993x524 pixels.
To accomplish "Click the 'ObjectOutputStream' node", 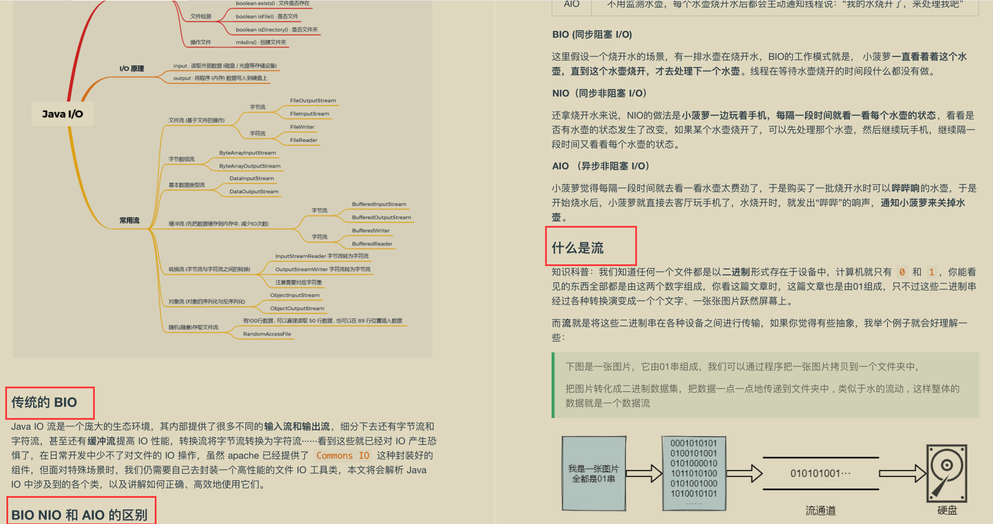I will (x=297, y=309).
